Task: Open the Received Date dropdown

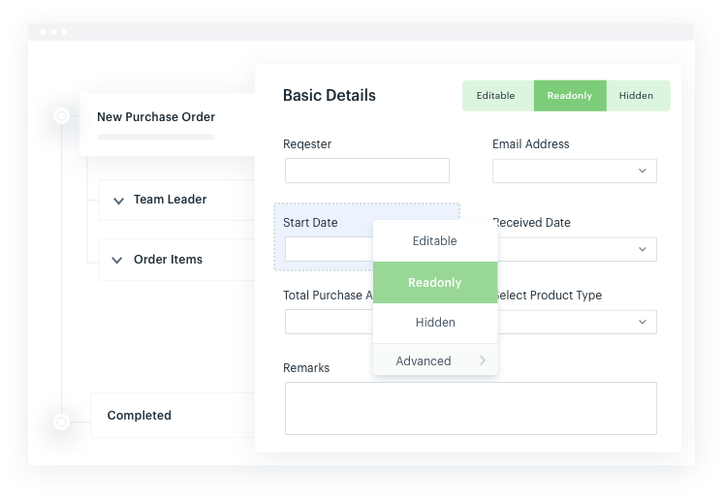Action: (x=578, y=249)
